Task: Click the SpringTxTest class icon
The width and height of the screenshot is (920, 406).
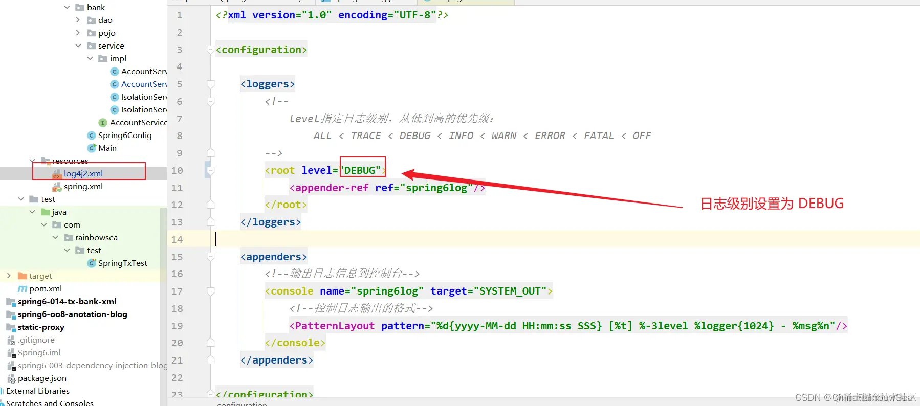Action: pyautogui.click(x=92, y=263)
